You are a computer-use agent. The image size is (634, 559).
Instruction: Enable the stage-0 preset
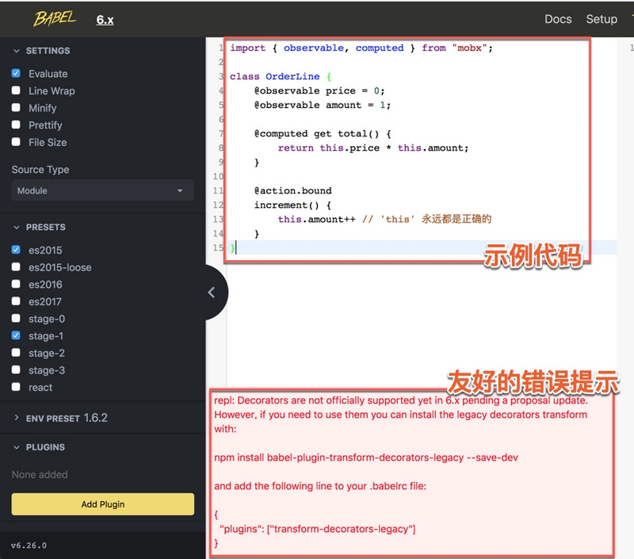16,318
